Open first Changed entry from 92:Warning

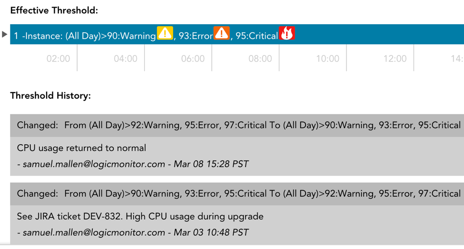coord(237,125)
